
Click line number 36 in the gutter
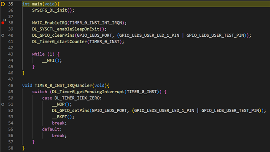click(11, 10)
